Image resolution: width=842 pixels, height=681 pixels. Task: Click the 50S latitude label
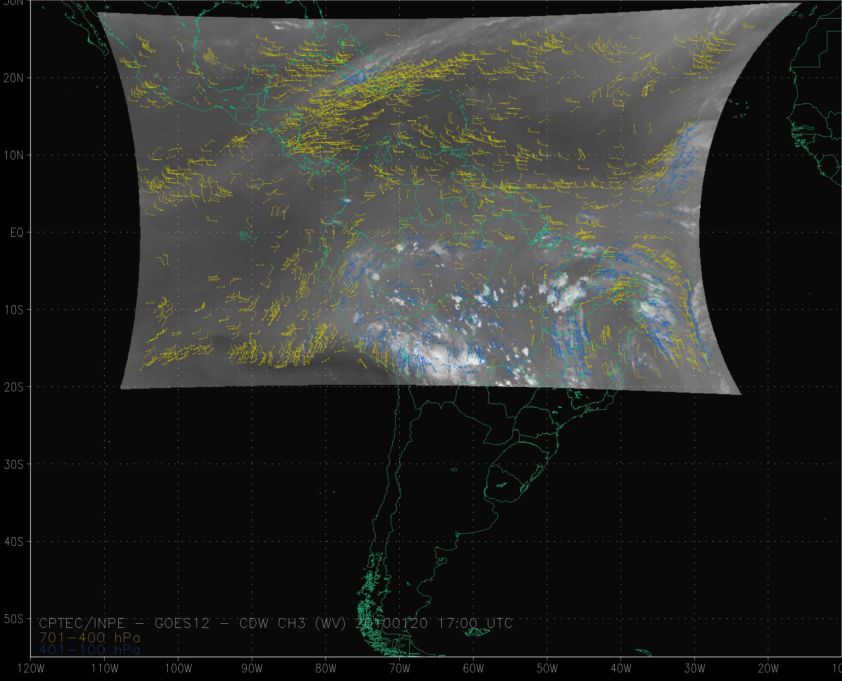point(13,619)
